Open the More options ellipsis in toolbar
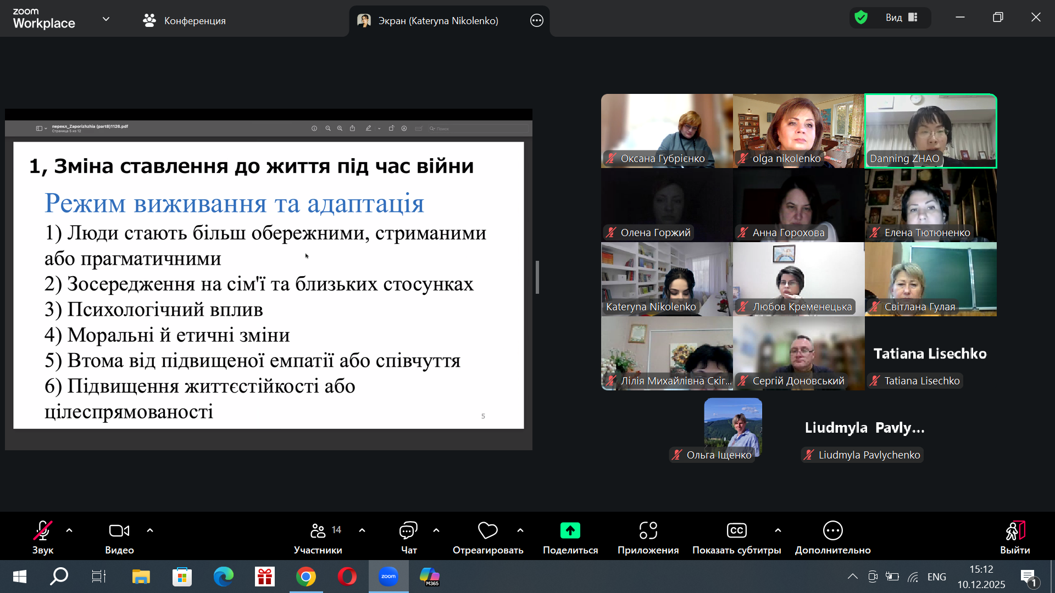The width and height of the screenshot is (1055, 593). (x=832, y=530)
